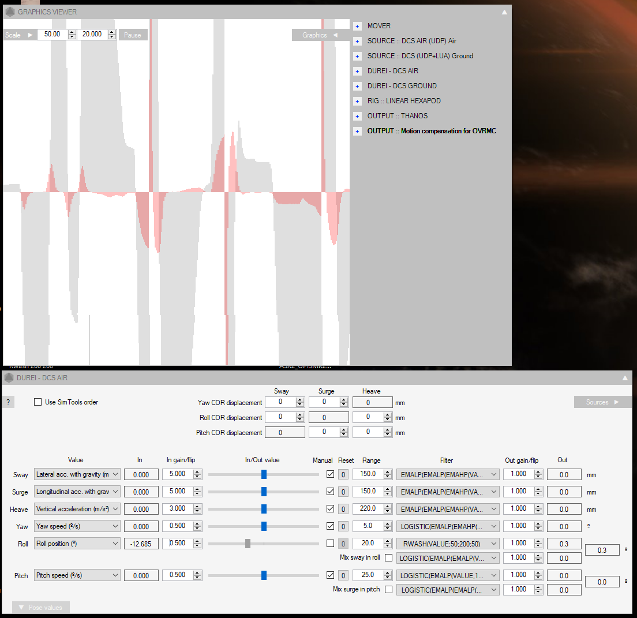
Task: Collapse the Graphics Viewer panel arrow
Action: pos(504,12)
